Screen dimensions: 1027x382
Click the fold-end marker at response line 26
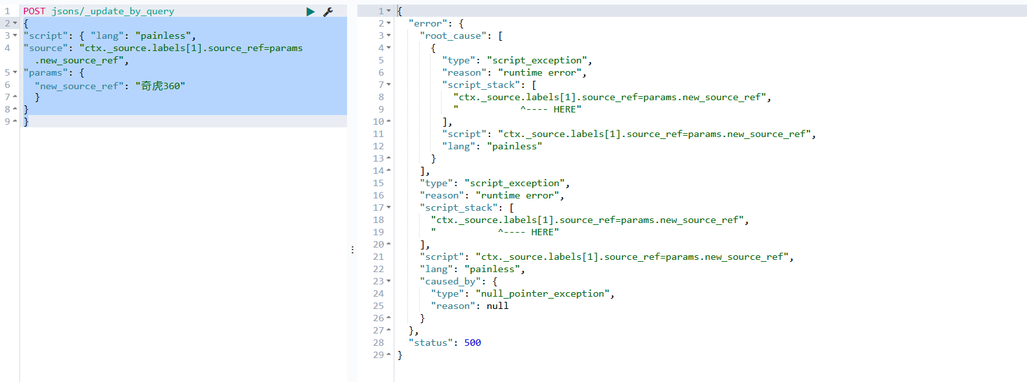pos(389,318)
